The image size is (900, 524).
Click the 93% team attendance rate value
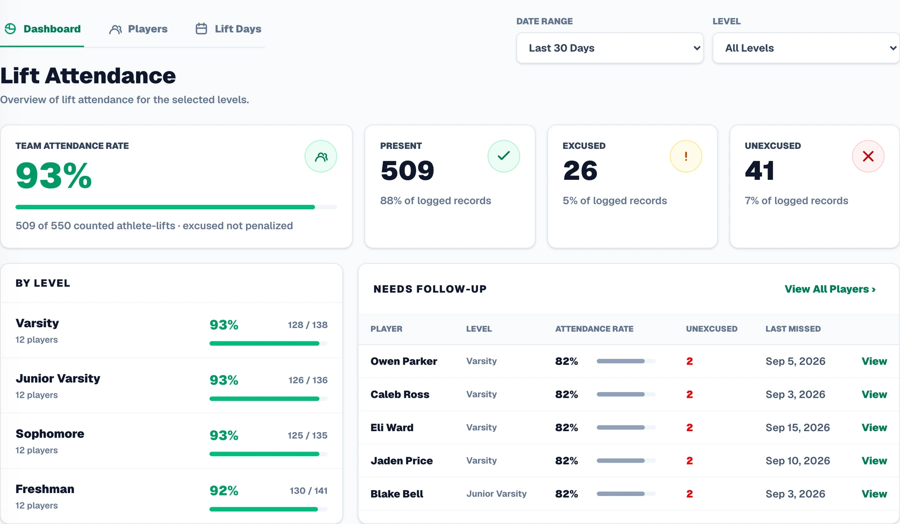tap(54, 175)
